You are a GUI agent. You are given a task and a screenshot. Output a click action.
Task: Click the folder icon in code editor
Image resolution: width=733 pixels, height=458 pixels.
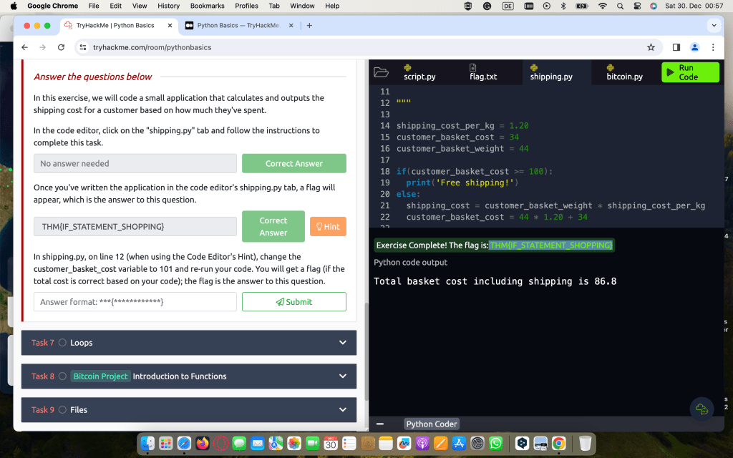click(381, 72)
